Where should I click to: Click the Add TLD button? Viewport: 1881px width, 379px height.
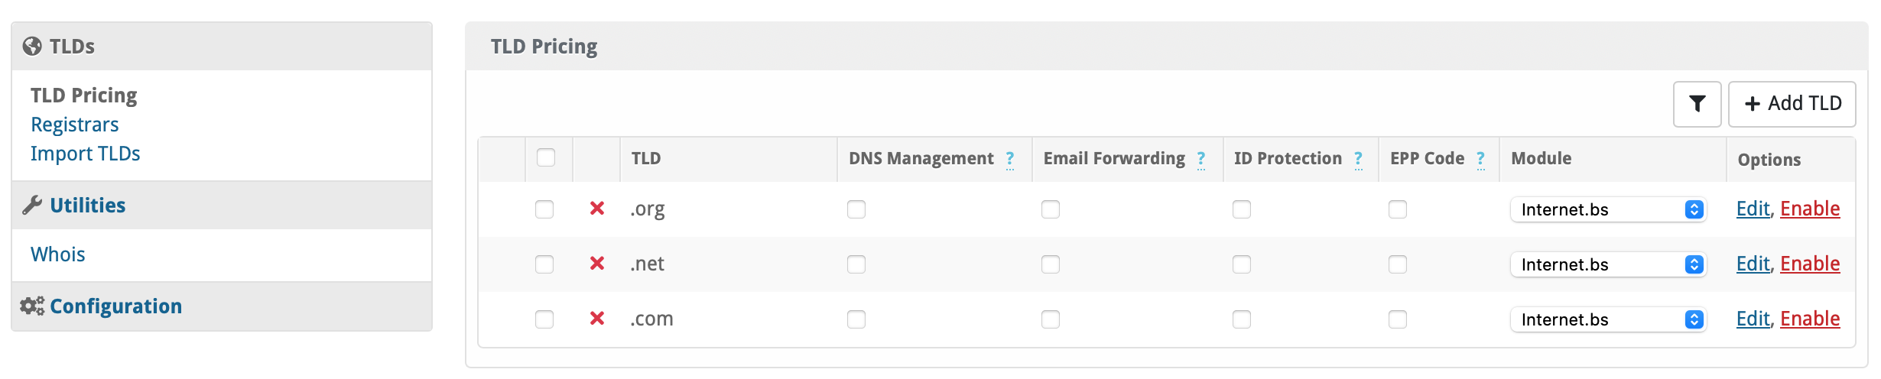(1792, 104)
